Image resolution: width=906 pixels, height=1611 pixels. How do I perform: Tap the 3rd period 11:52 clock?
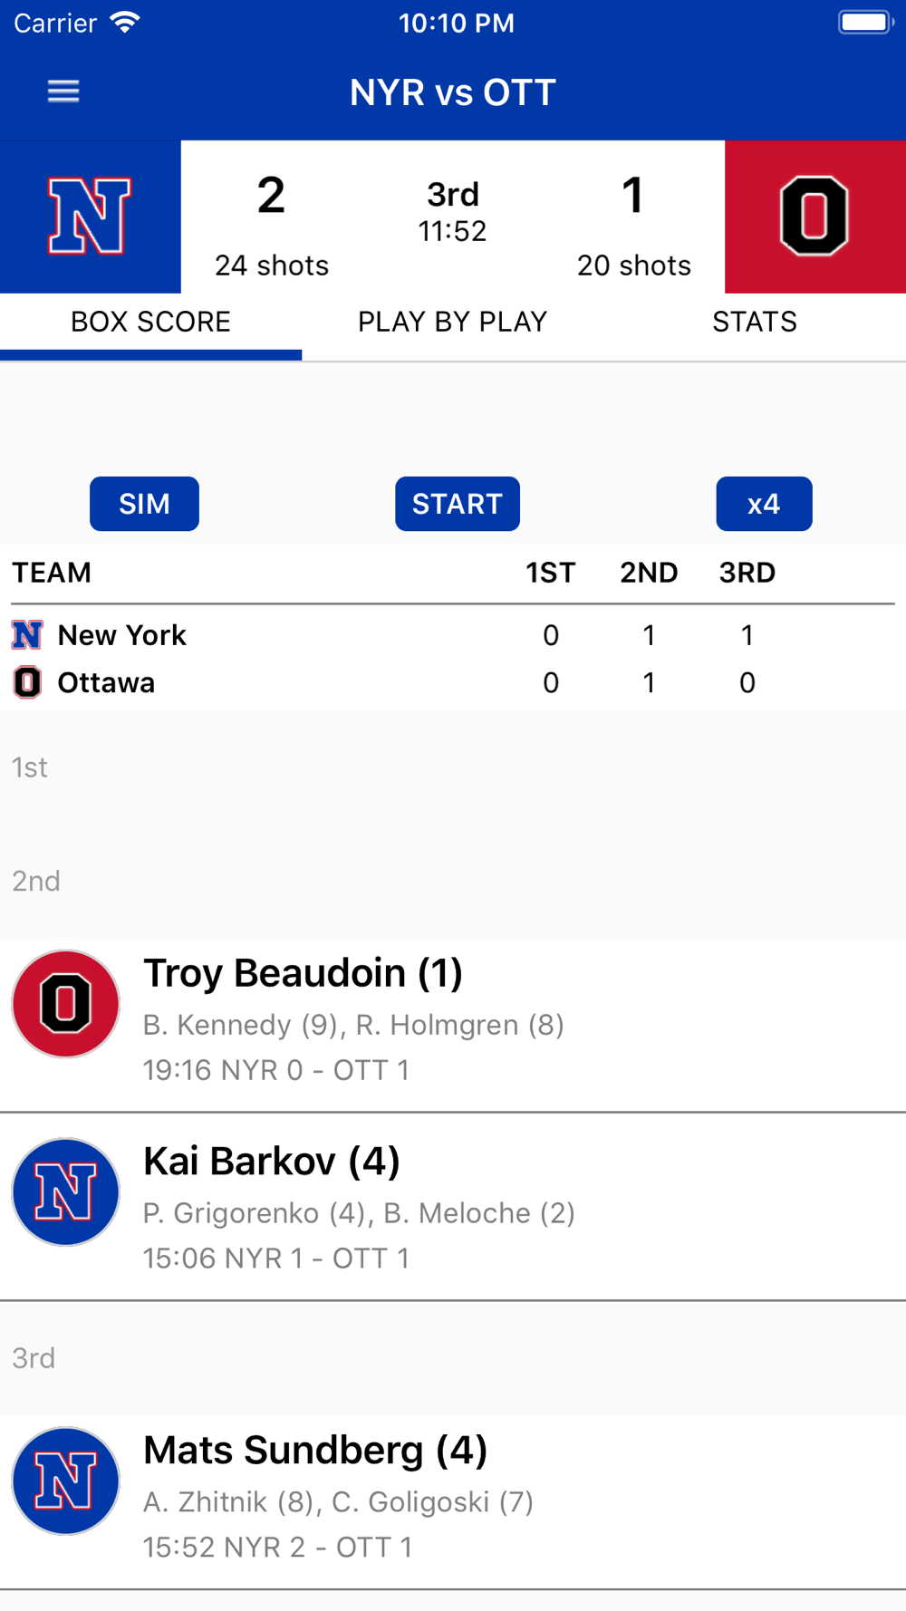453,212
